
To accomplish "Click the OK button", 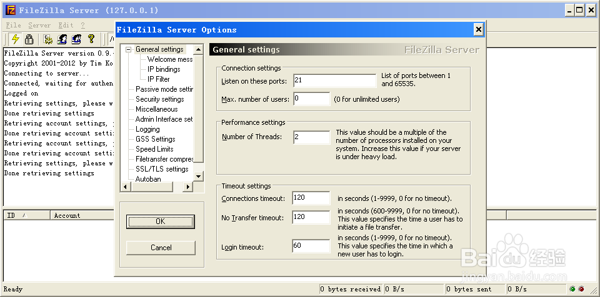I will [x=161, y=222].
